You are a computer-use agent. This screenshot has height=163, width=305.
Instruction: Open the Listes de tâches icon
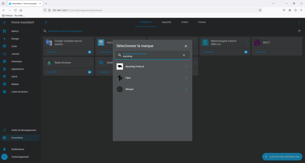tap(4, 92)
